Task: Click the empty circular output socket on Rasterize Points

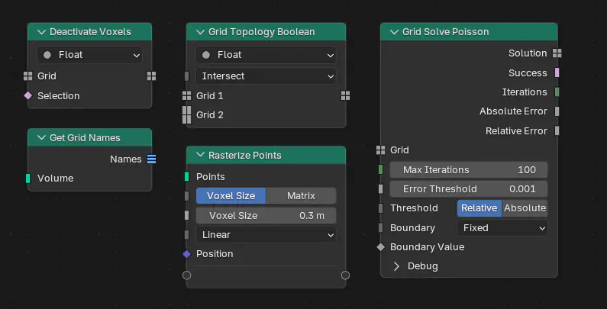Action: [345, 275]
